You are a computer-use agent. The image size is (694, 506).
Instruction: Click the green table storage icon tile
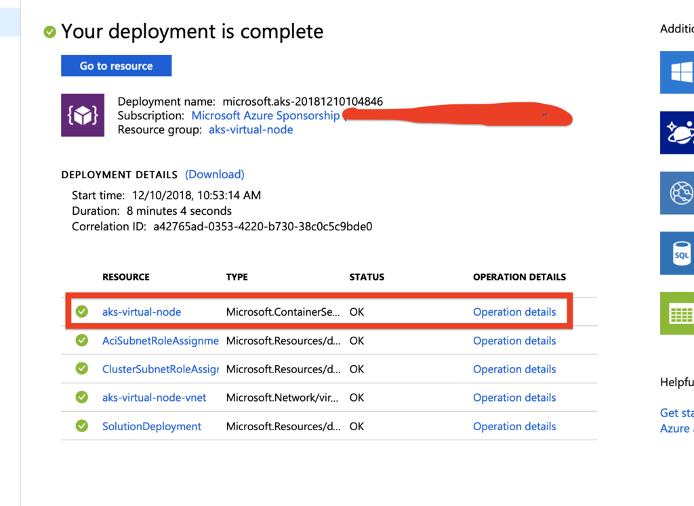[x=678, y=313]
